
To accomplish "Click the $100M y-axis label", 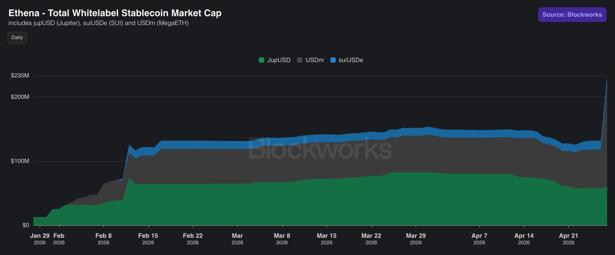I will pyautogui.click(x=20, y=161).
